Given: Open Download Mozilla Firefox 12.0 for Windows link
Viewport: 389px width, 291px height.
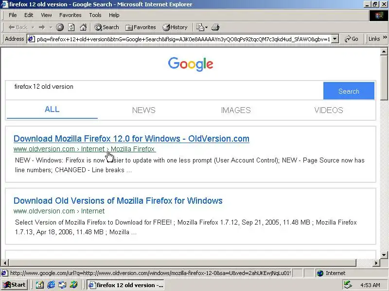Looking at the screenshot, I should pos(131,139).
